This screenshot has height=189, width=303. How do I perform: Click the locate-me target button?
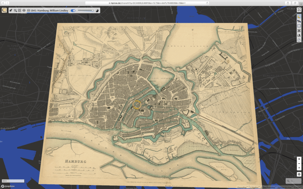[x=299, y=174]
